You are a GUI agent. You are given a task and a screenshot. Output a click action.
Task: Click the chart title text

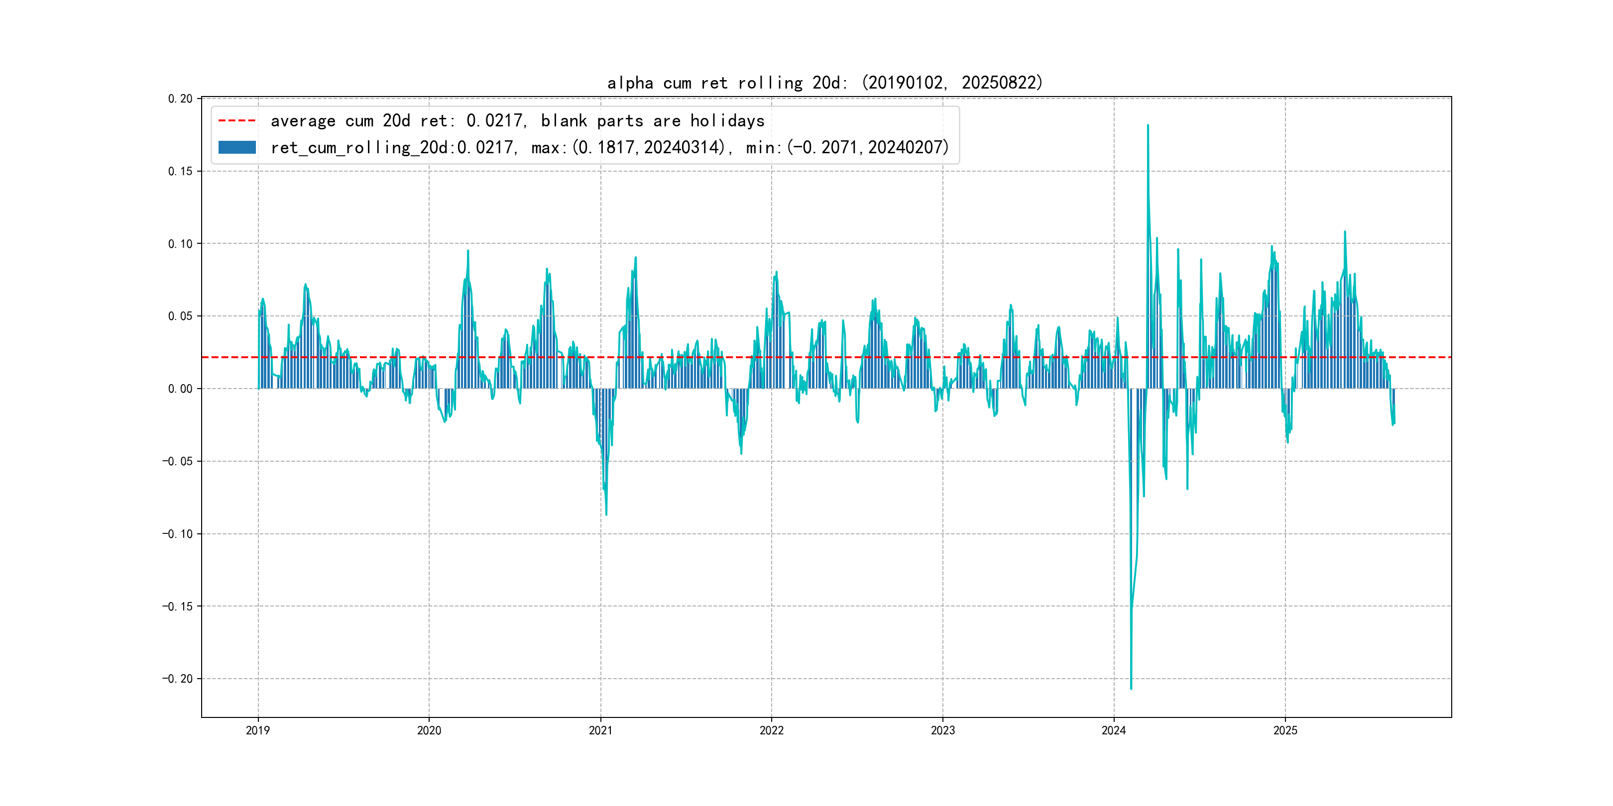[824, 83]
